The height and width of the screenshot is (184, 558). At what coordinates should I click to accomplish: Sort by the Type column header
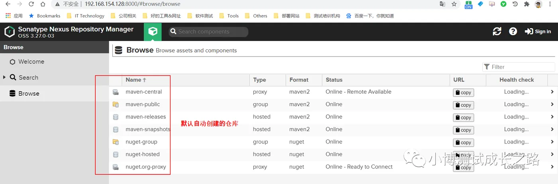(267, 80)
